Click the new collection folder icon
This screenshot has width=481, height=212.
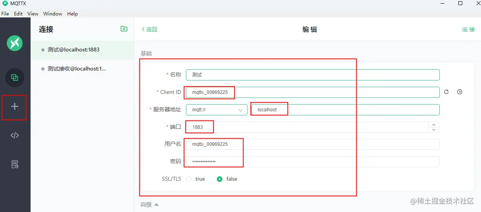tap(124, 29)
